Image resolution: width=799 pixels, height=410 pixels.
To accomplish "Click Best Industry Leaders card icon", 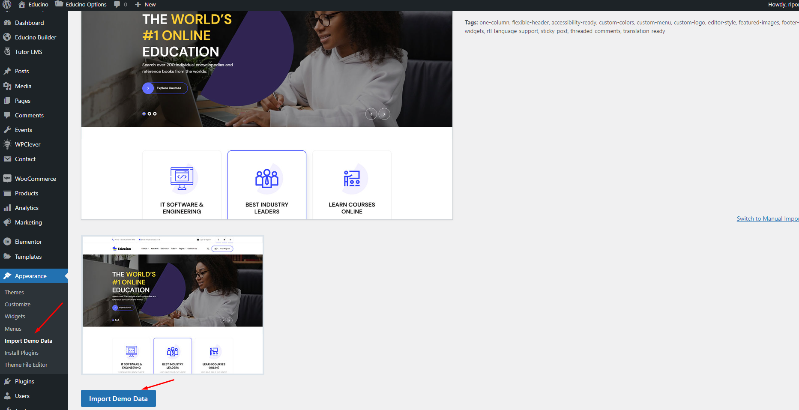I will (267, 178).
